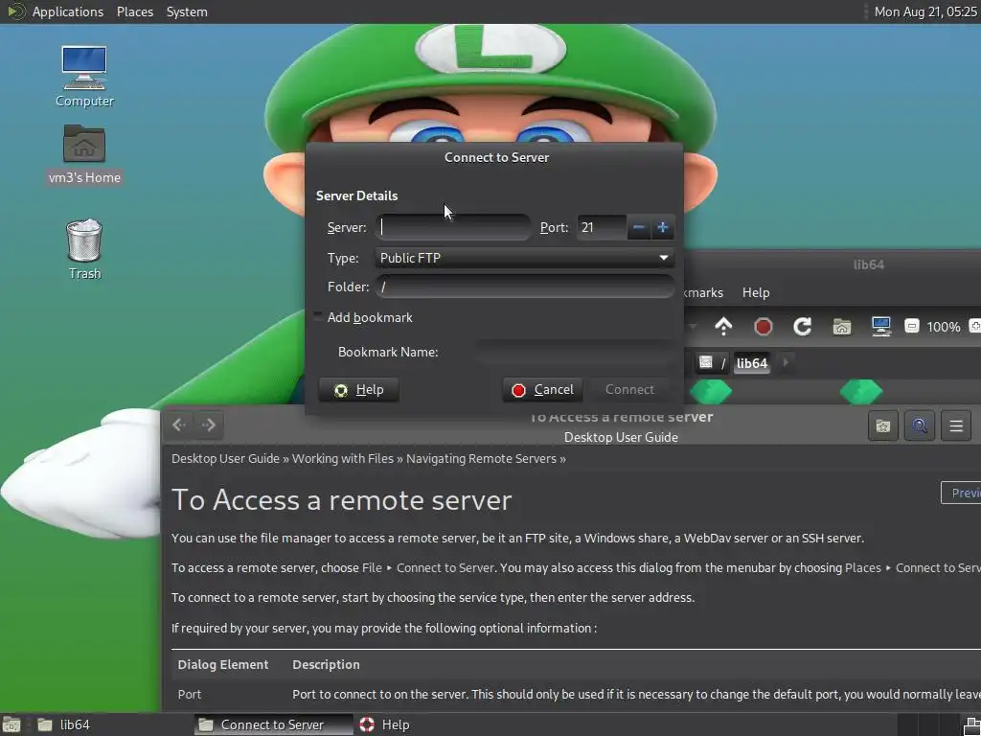Viewport: 981px width, 736px height.
Task: Switch to Connect to Server taskbar entry
Action: pos(273,724)
